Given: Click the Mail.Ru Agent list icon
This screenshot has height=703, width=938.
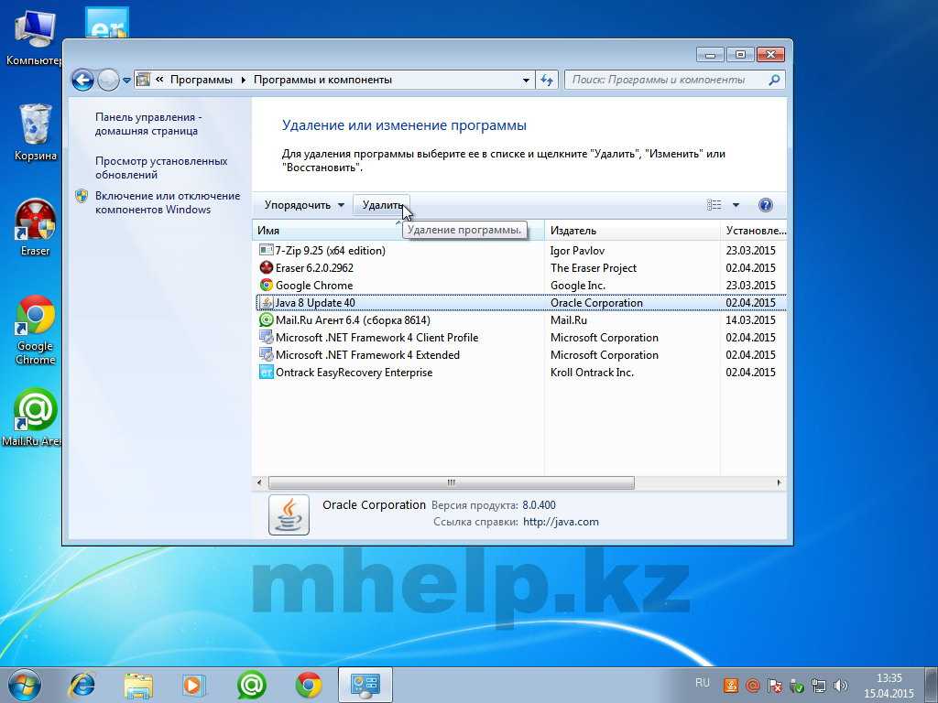Looking at the screenshot, I should tap(267, 319).
